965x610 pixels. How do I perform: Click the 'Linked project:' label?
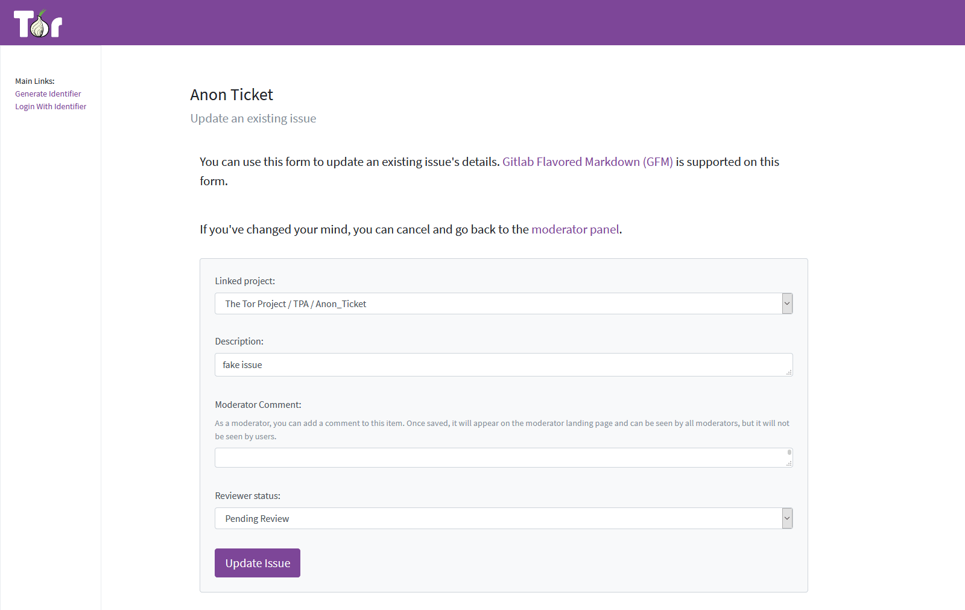[245, 281]
